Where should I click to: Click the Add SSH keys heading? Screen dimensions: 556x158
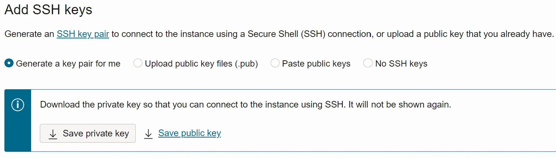(x=48, y=10)
